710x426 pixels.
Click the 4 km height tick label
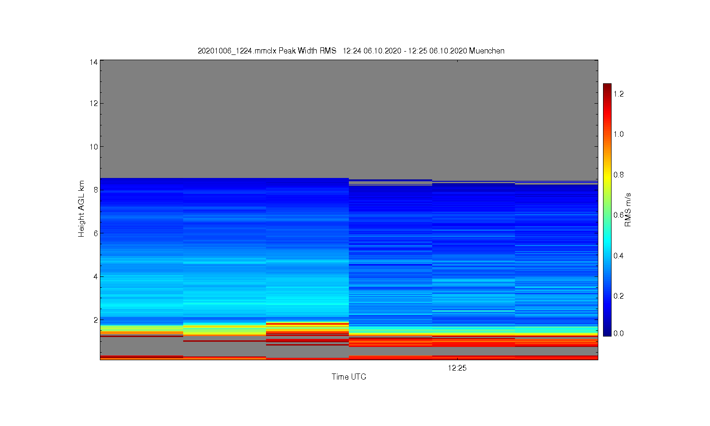tap(96, 276)
